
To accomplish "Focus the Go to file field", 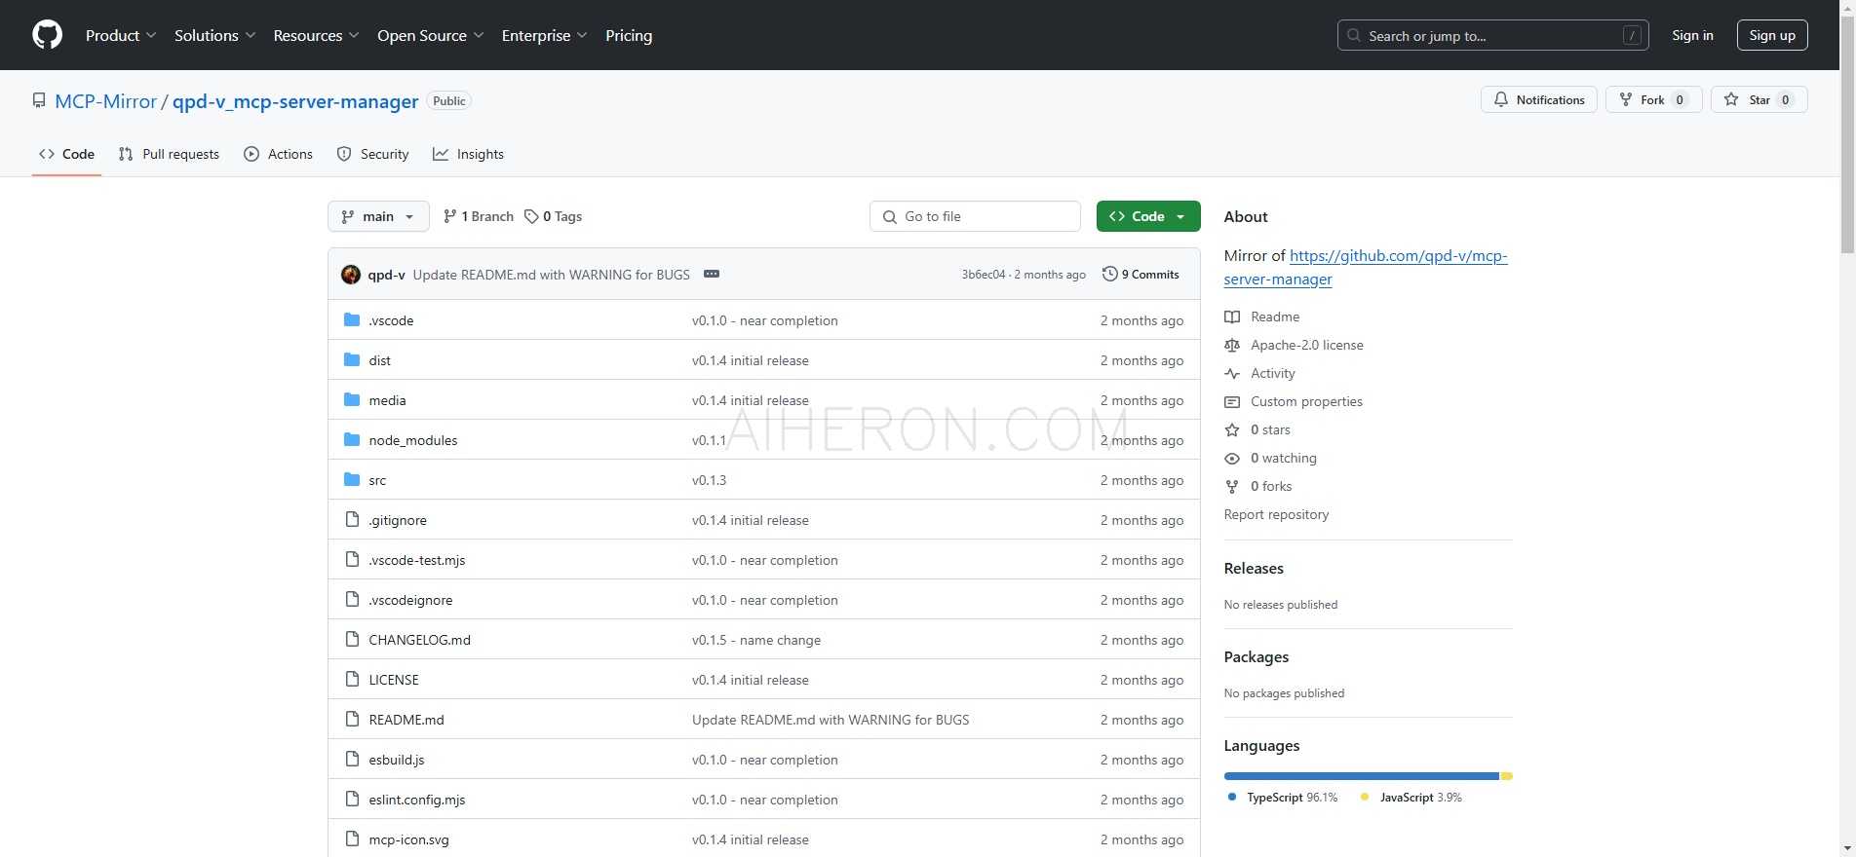I will (975, 216).
